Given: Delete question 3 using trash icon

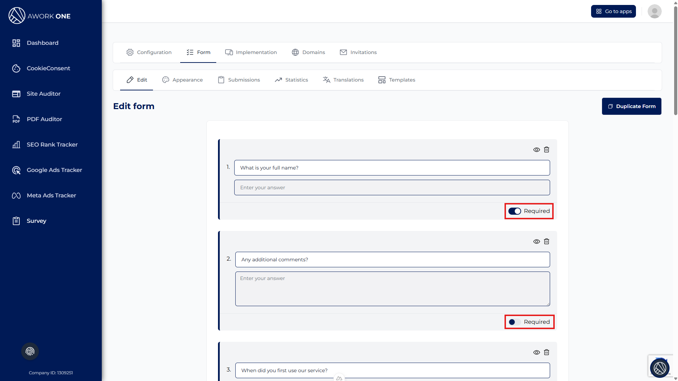Looking at the screenshot, I should [547, 352].
